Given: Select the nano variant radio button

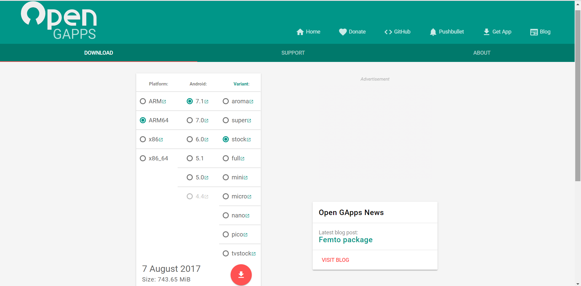Looking at the screenshot, I should click(226, 215).
